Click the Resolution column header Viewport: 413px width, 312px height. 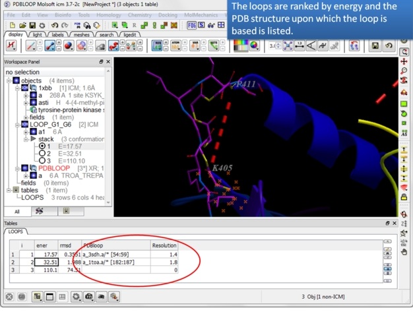pyautogui.click(x=164, y=244)
